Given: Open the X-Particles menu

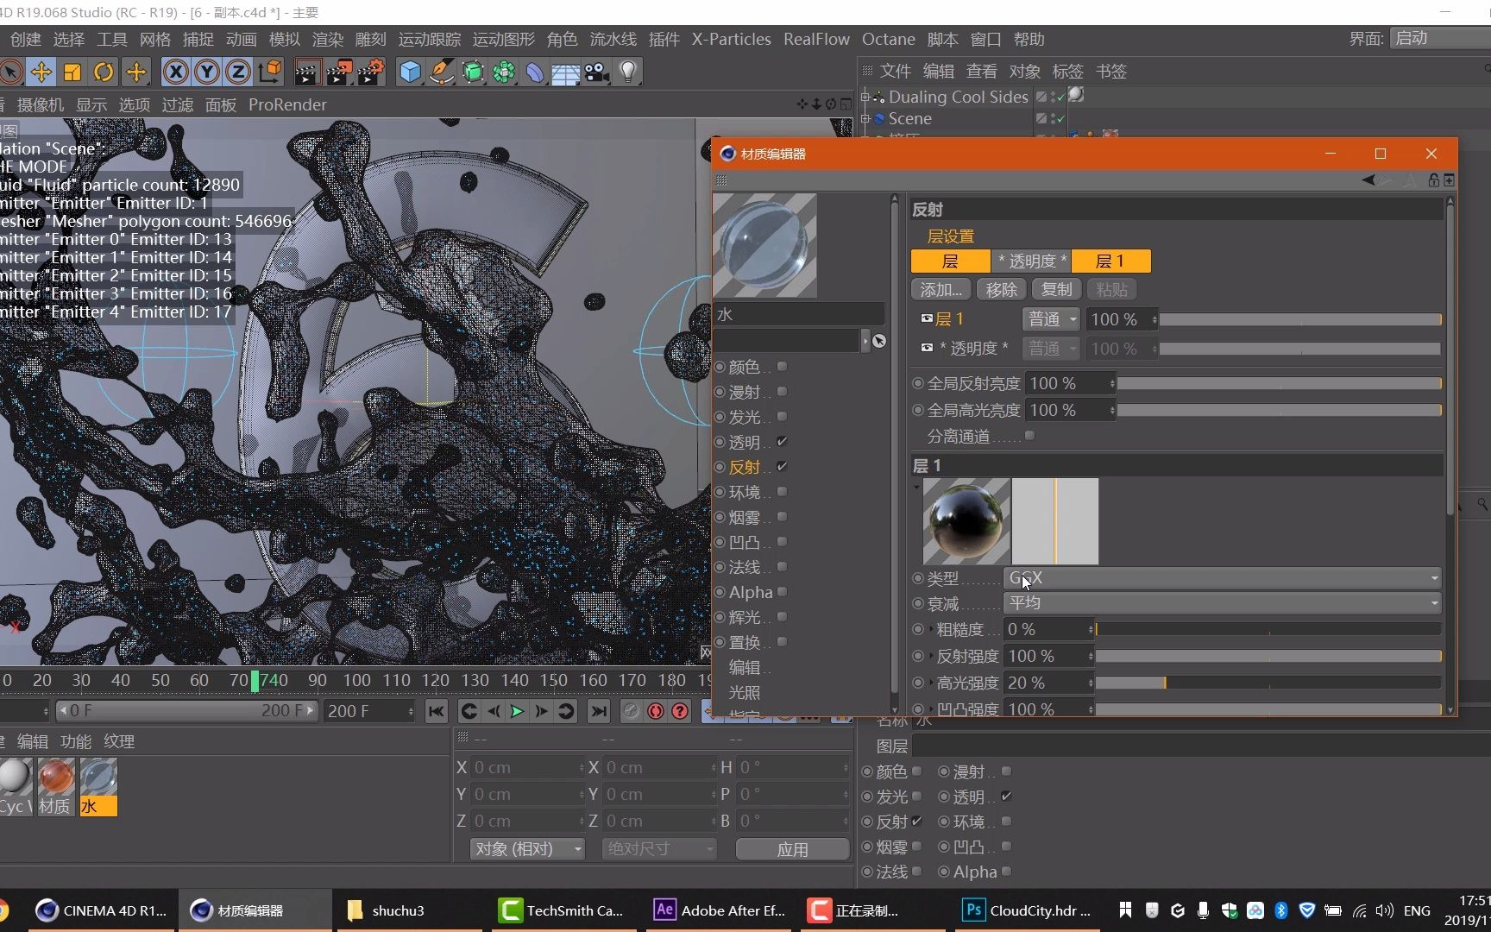Looking at the screenshot, I should tap(730, 39).
